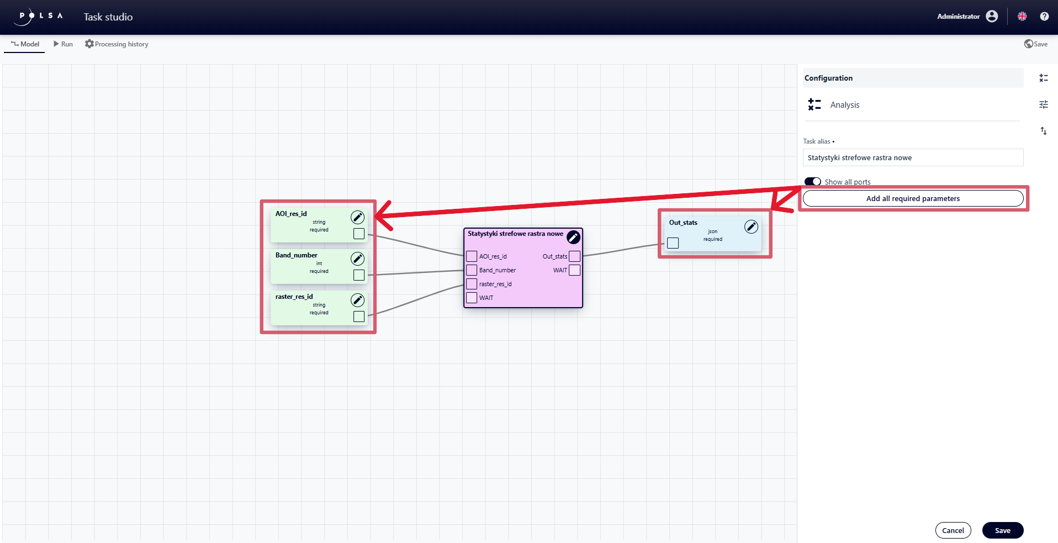The width and height of the screenshot is (1058, 543).
Task: Switch language via the UK flag icon
Action: 1022,16
